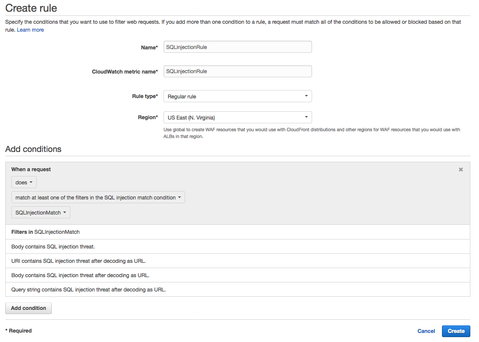Open the Rule type dropdown
The image size is (479, 342).
238,96
